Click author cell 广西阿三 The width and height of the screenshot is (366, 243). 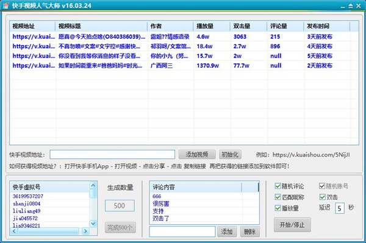click(162, 66)
